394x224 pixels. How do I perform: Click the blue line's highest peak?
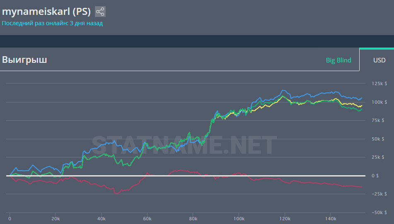coord(283,90)
